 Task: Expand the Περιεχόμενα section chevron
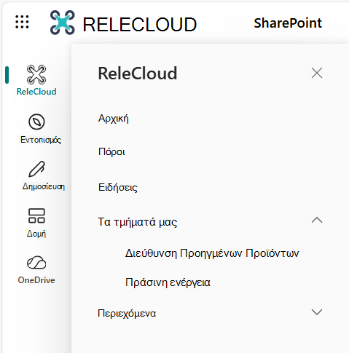tap(317, 312)
